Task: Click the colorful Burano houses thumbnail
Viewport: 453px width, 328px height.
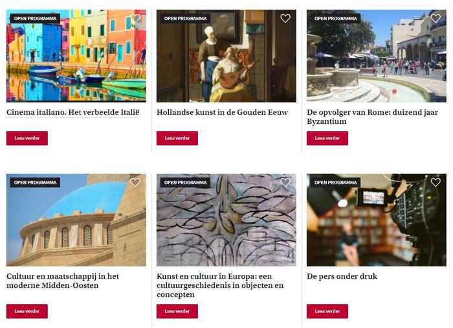Action: point(76,56)
